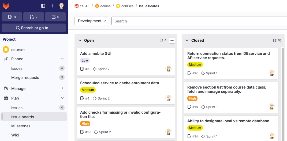
Task: Open the Development board dropdown
Action: click(x=92, y=21)
